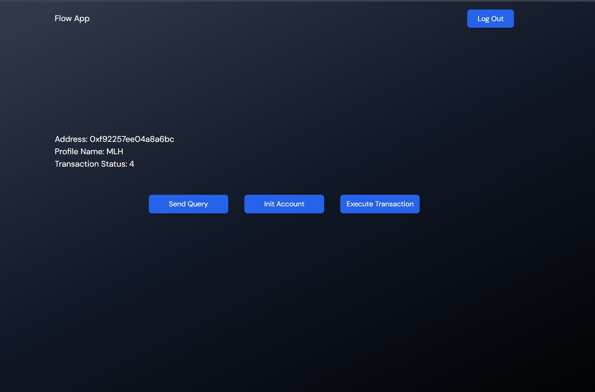
Task: Click the blue Log Out button top right
Action: point(490,19)
